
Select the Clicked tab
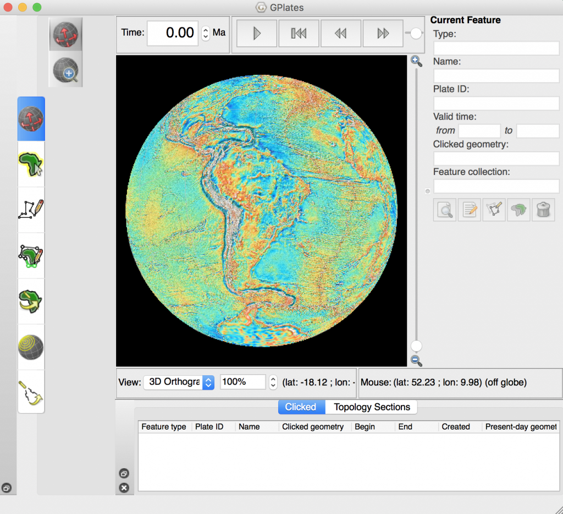pyautogui.click(x=301, y=407)
